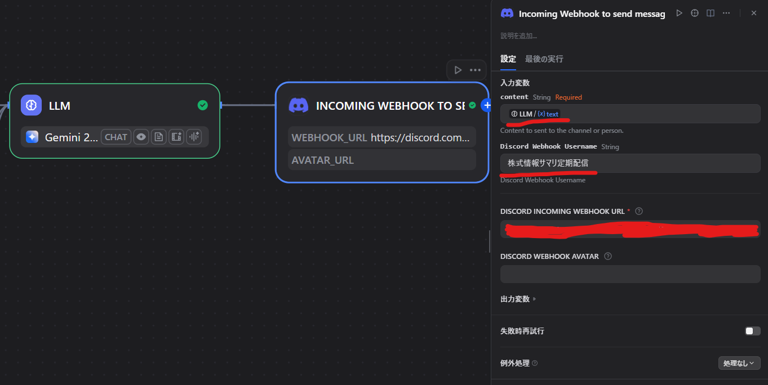Click the Required label next to content
The height and width of the screenshot is (385, 768).
point(569,97)
